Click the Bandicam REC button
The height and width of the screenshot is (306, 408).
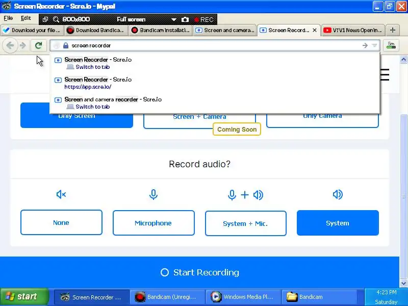204,19
